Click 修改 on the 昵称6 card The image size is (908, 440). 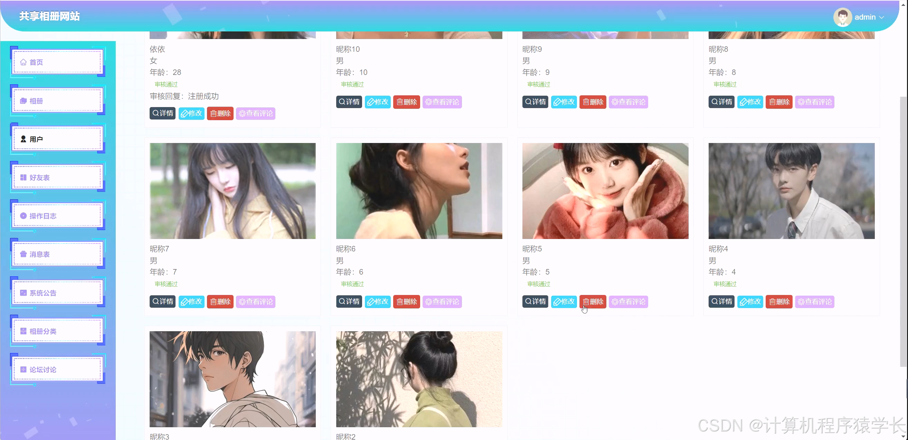tap(378, 301)
